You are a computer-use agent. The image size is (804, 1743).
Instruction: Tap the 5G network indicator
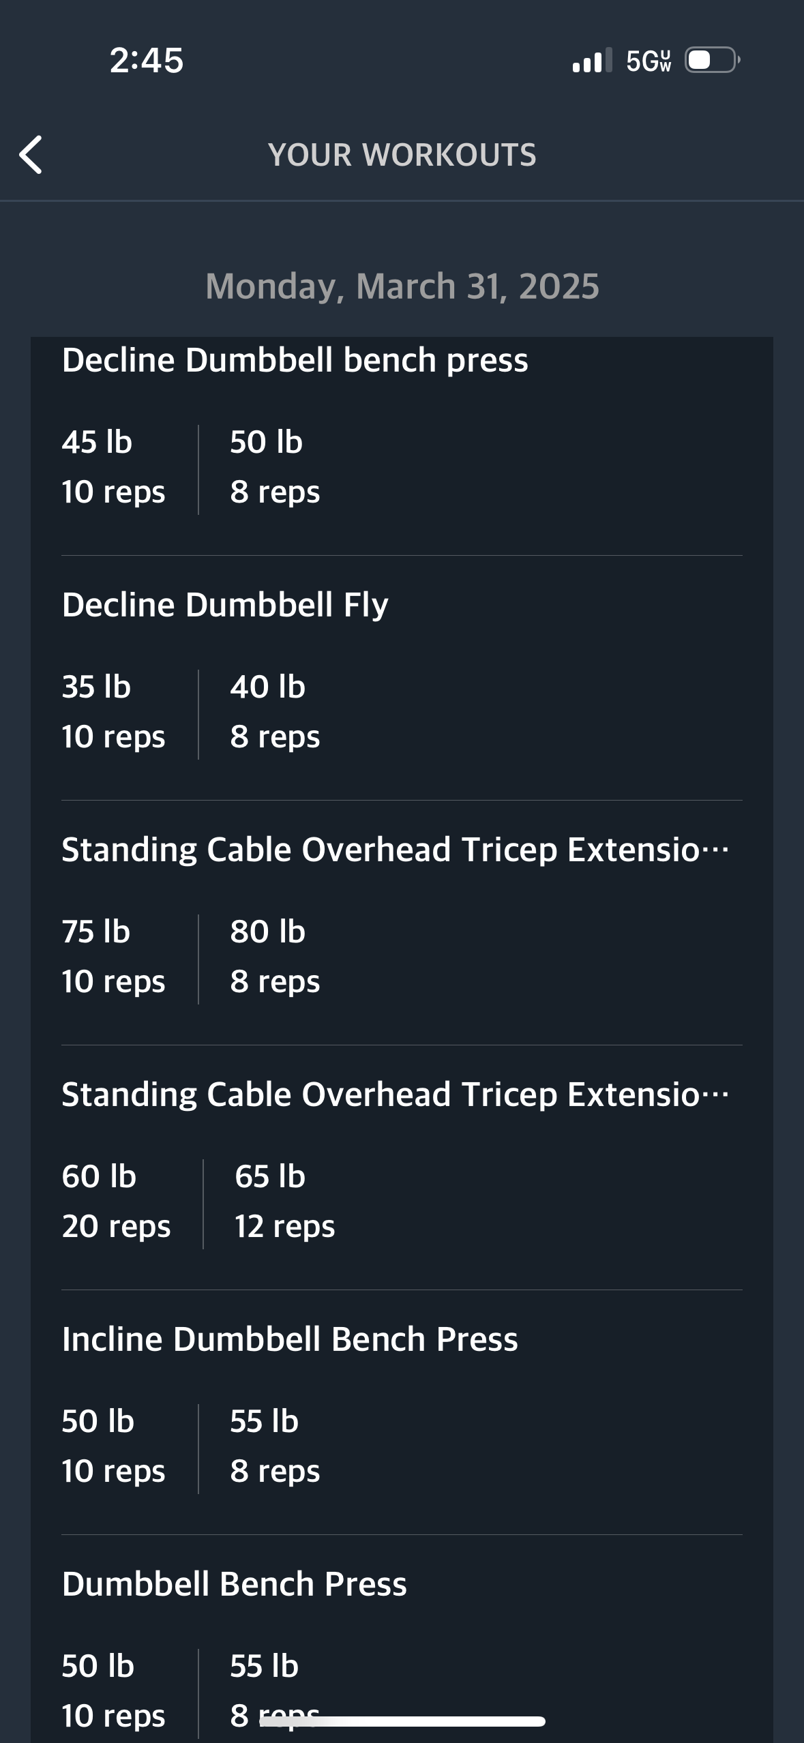(x=649, y=61)
